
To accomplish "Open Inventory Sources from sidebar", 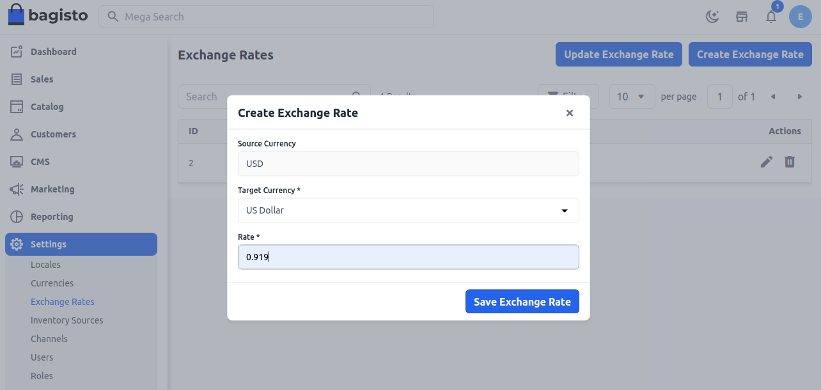I will [x=66, y=320].
